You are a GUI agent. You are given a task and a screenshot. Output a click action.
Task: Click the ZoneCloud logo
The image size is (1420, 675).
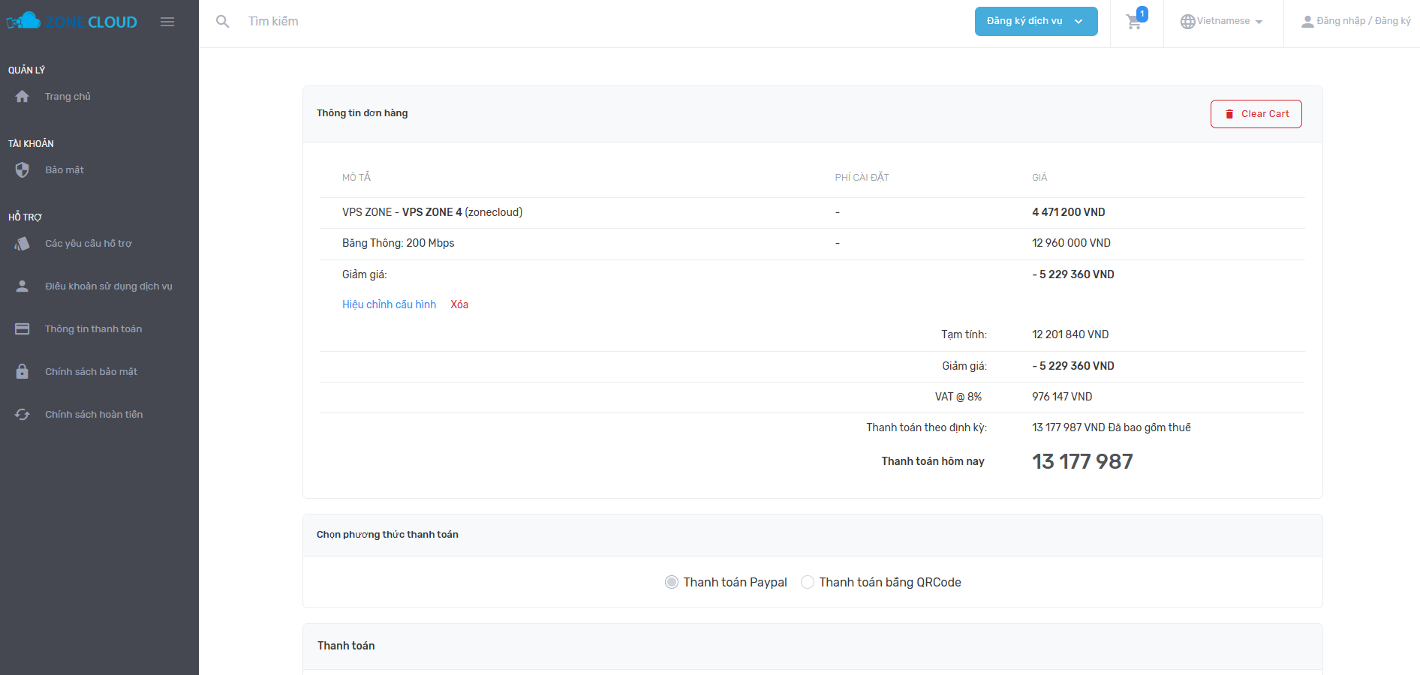click(72, 22)
